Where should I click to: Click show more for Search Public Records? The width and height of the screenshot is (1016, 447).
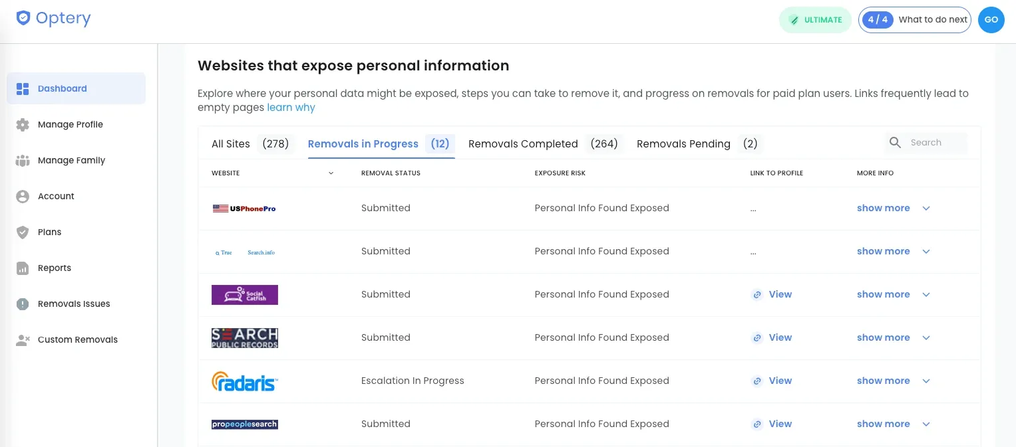pos(883,337)
